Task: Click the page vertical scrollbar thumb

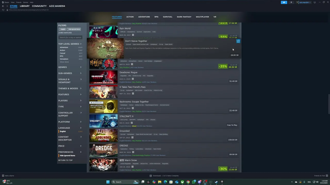Action: 329,104
